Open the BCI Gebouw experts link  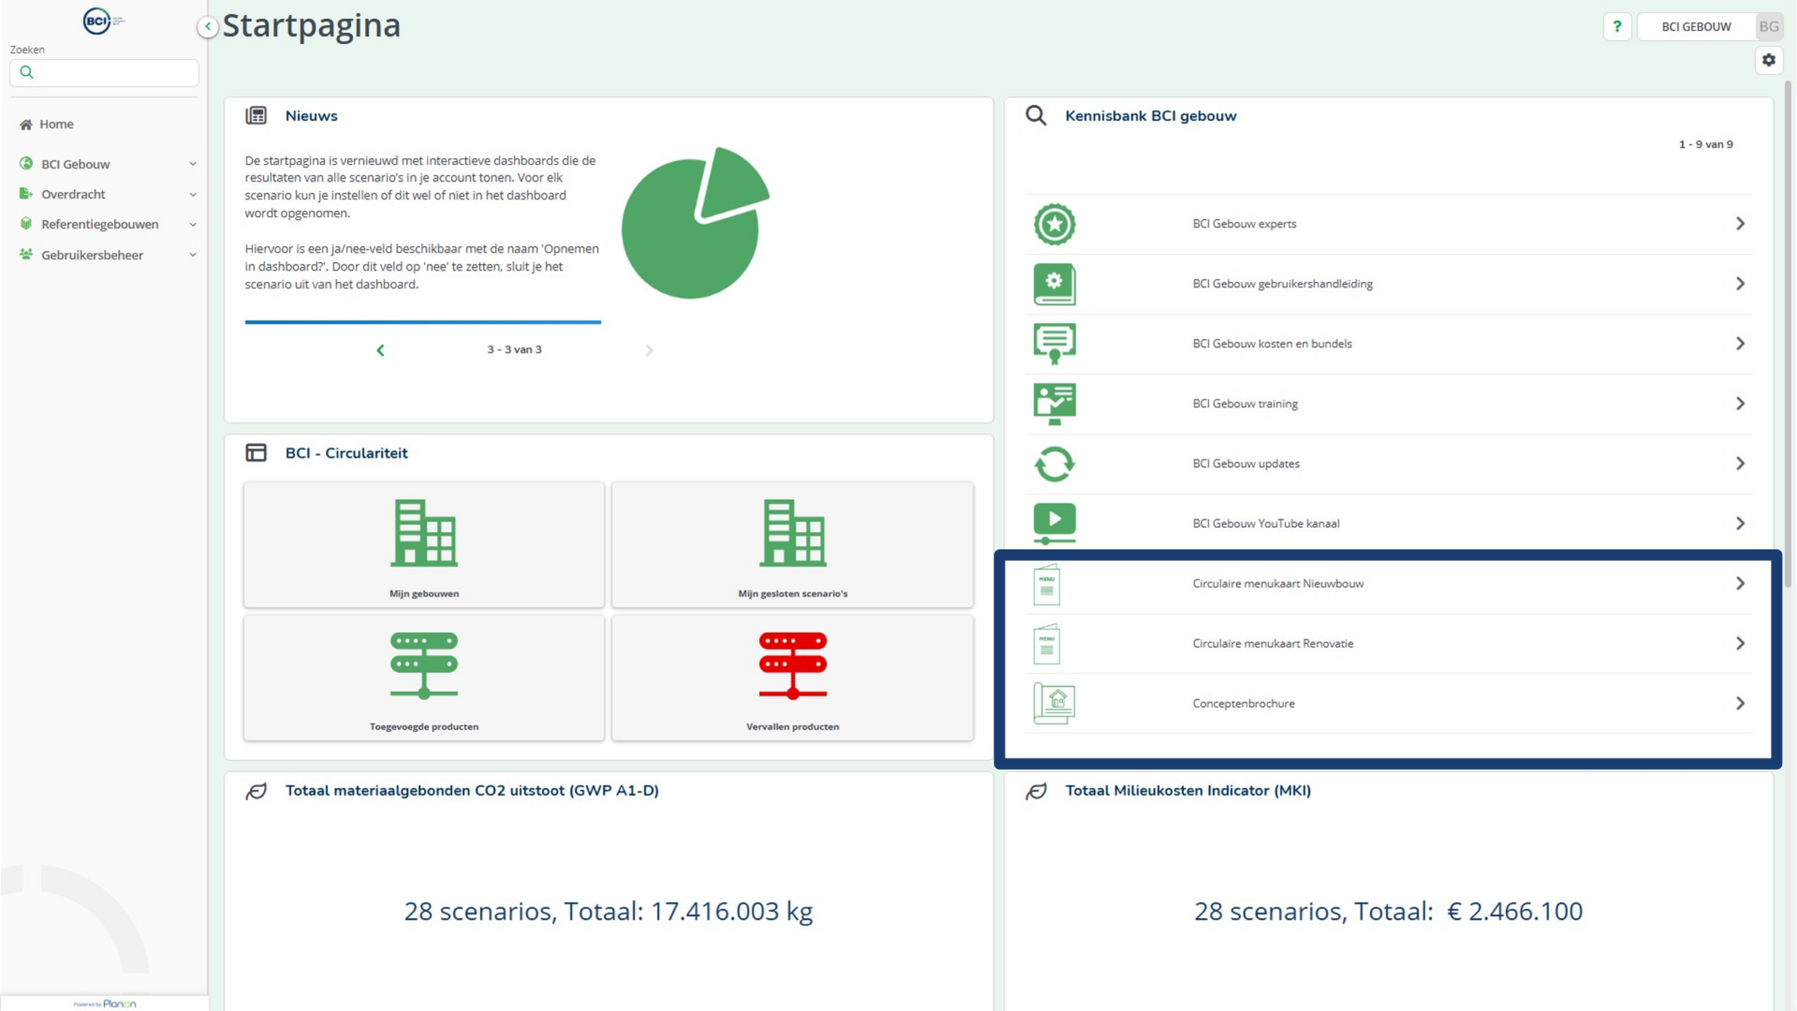click(x=1244, y=224)
